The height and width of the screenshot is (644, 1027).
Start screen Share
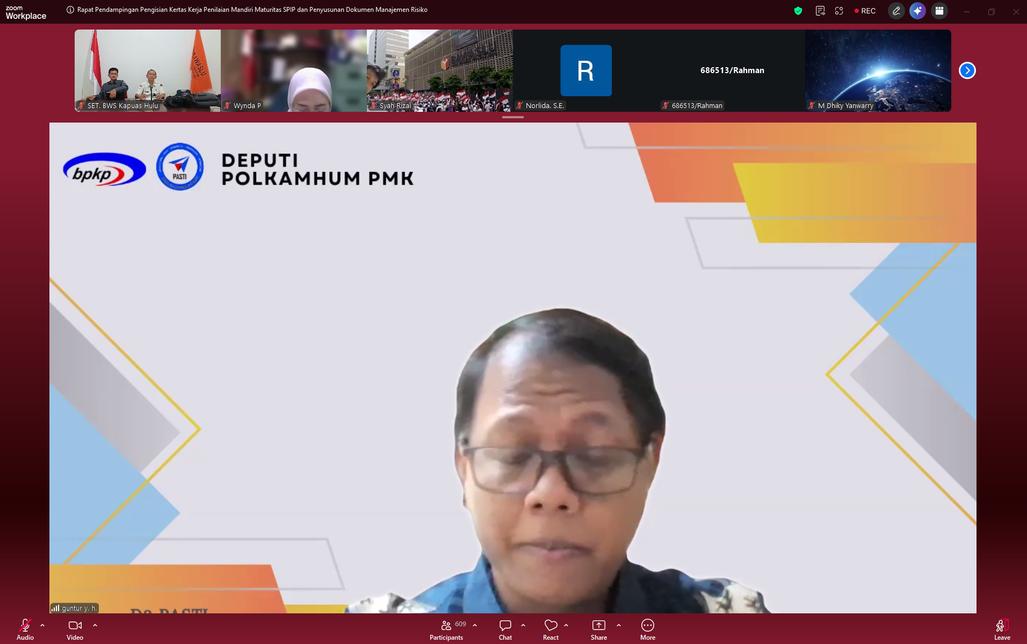599,629
